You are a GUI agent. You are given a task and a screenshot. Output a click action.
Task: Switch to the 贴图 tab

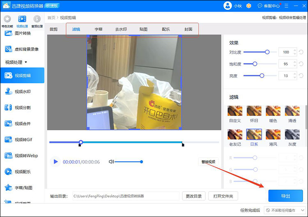(143, 29)
